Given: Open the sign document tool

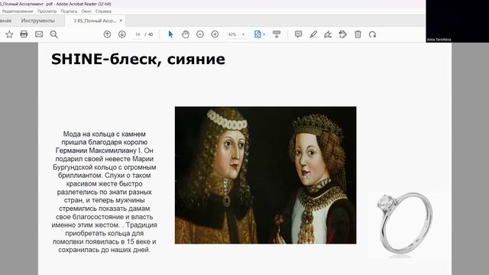Looking at the screenshot, I should coord(328,34).
